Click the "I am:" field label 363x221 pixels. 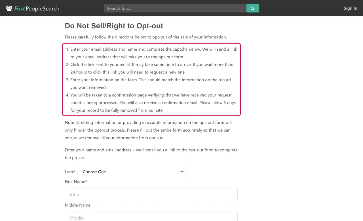70,172
